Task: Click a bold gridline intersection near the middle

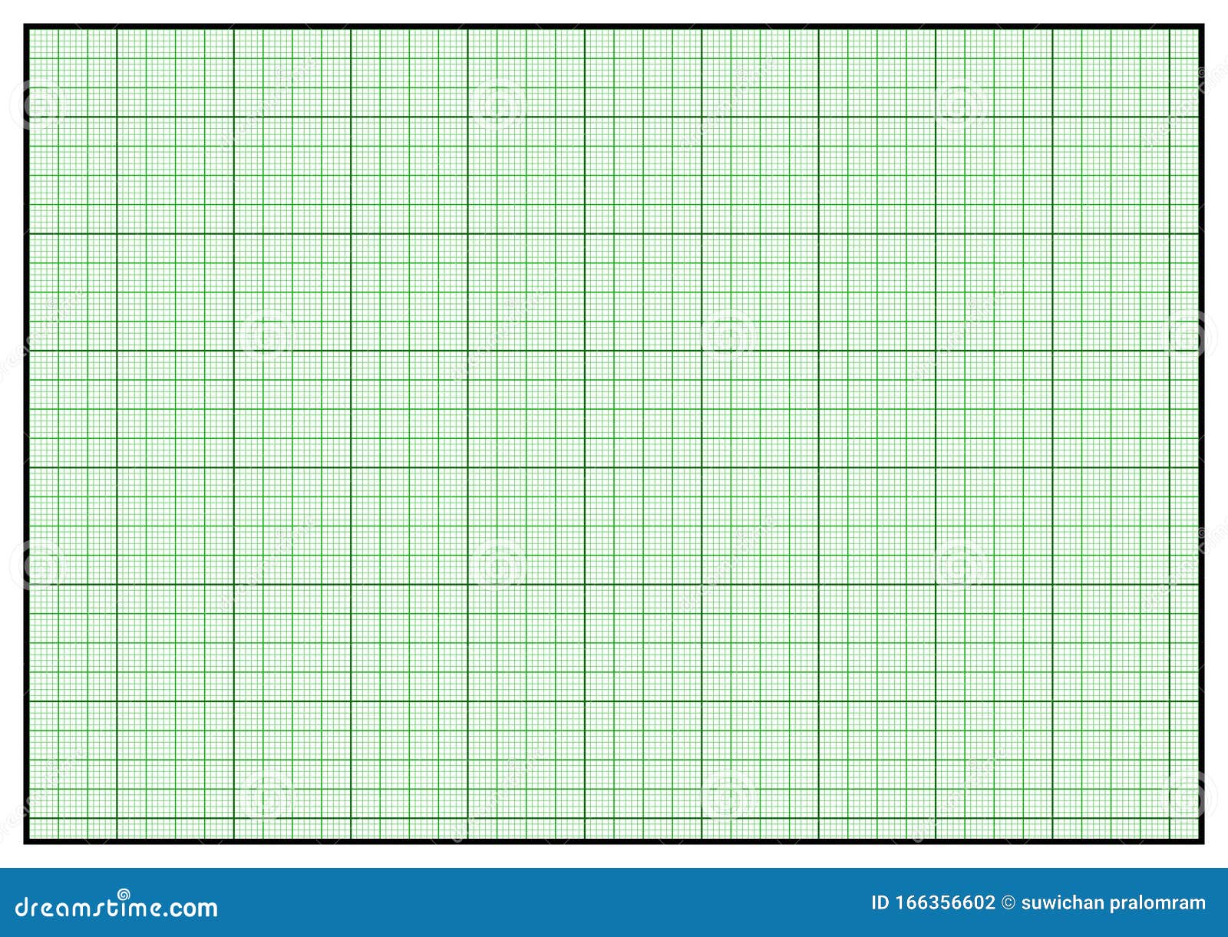Action: pyautogui.click(x=586, y=468)
